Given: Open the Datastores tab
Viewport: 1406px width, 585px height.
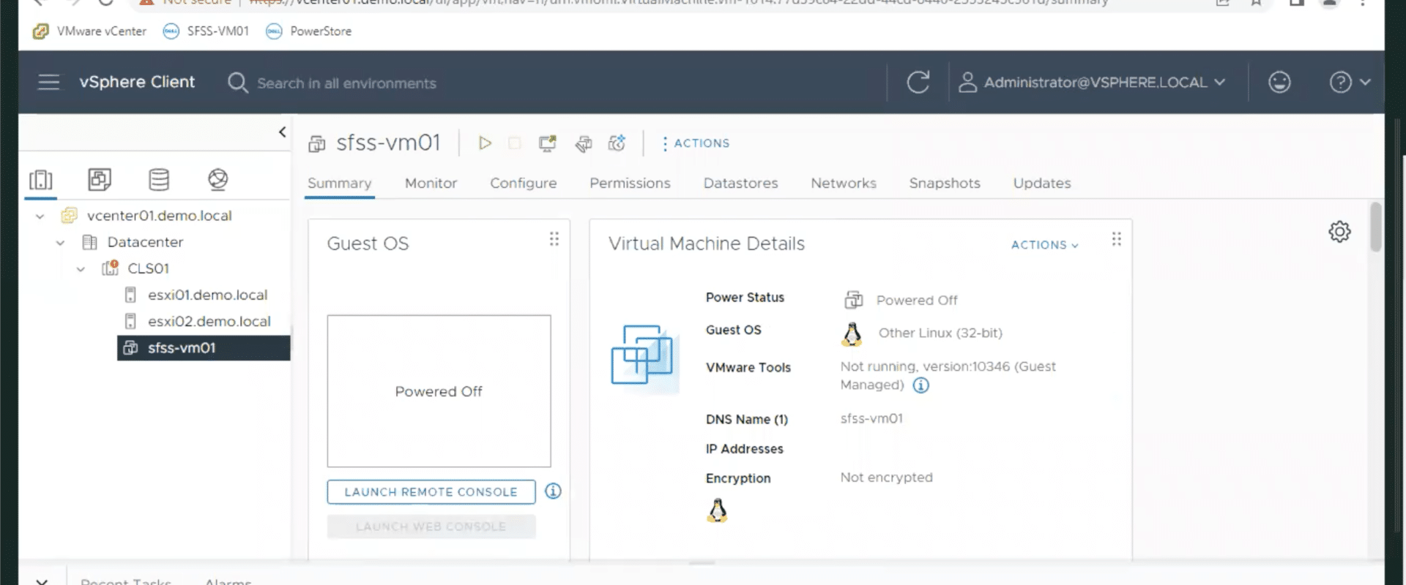Looking at the screenshot, I should pos(740,184).
